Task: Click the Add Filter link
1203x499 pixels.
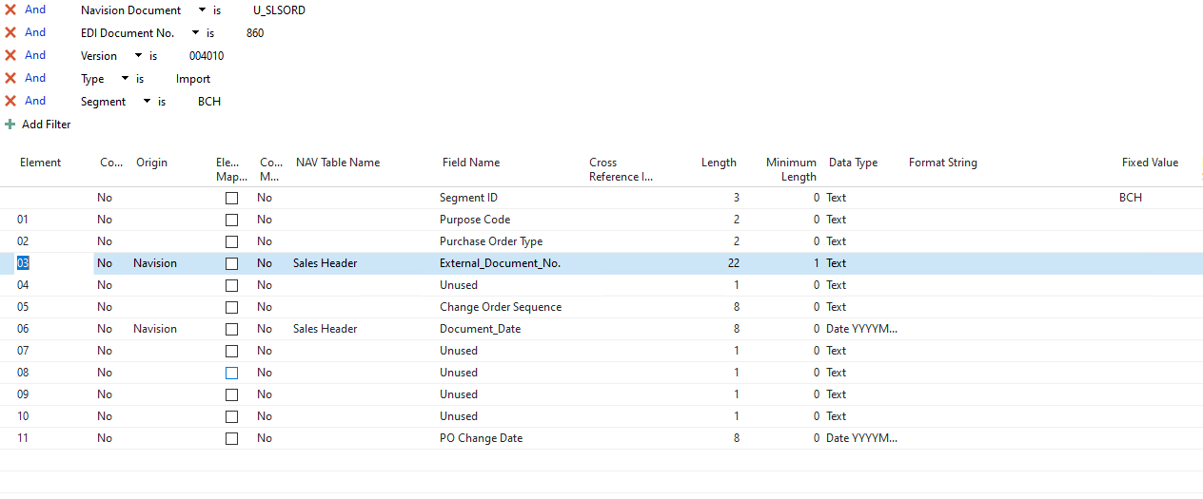Action: [47, 125]
